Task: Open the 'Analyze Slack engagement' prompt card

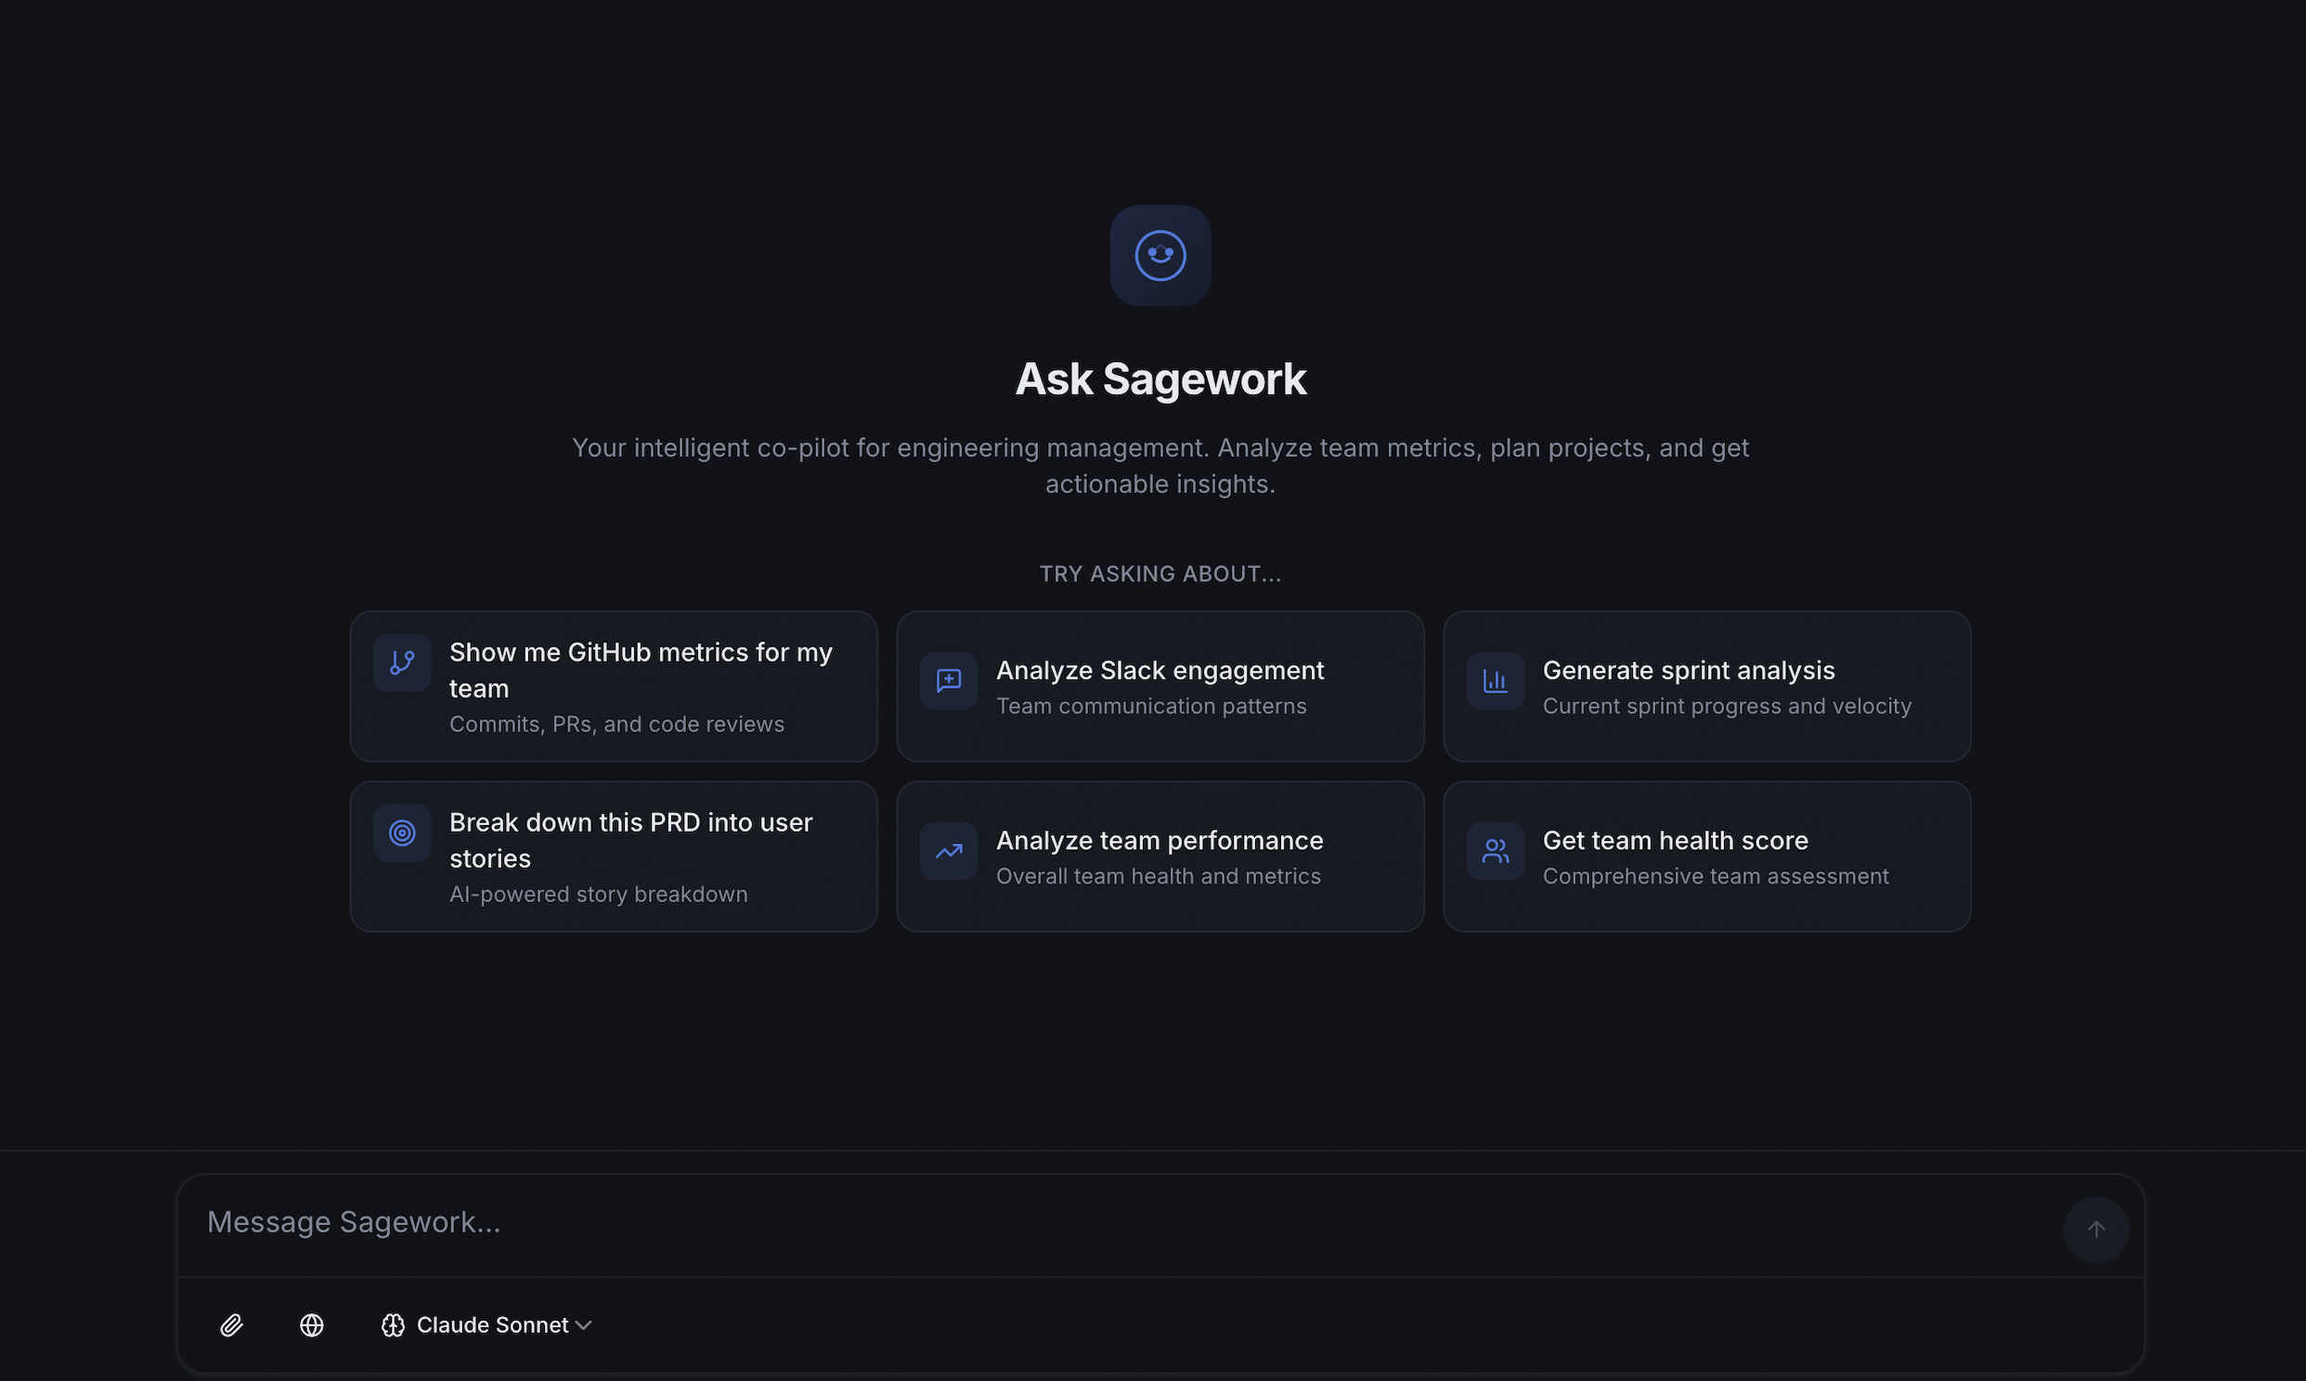Action: 1159,686
